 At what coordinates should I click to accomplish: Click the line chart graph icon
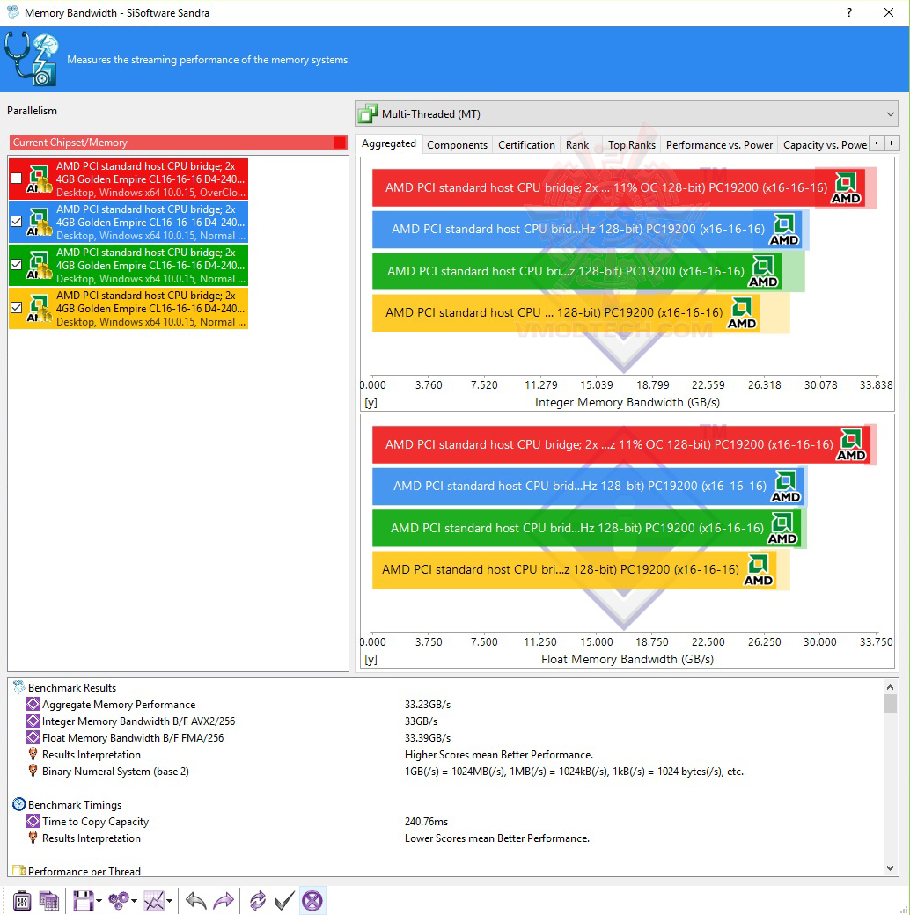coord(154,901)
